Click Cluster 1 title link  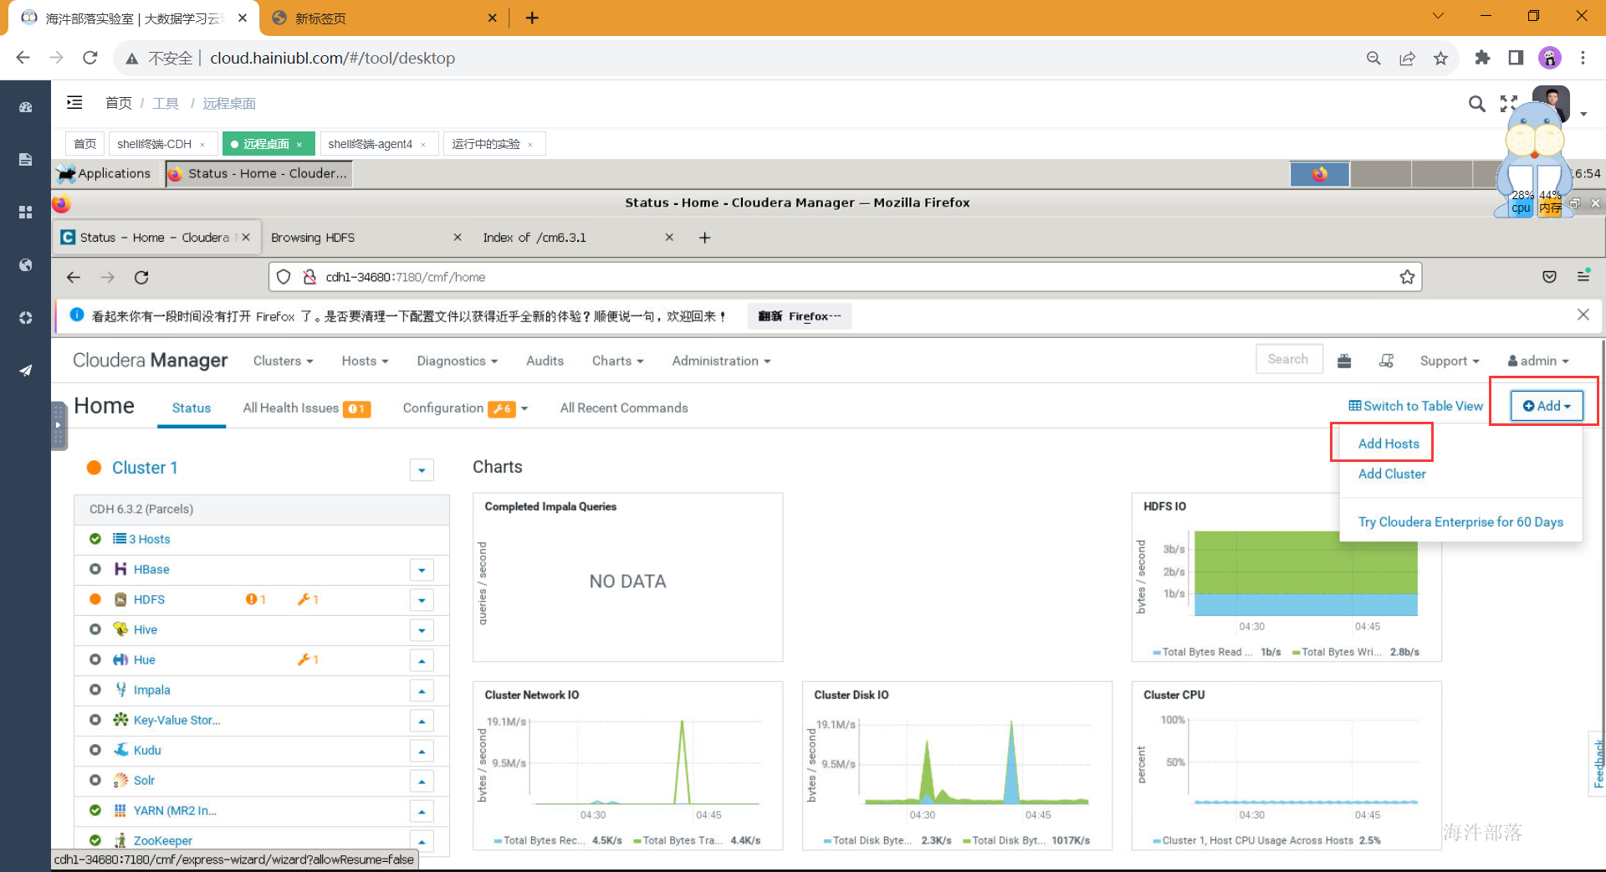(x=145, y=468)
